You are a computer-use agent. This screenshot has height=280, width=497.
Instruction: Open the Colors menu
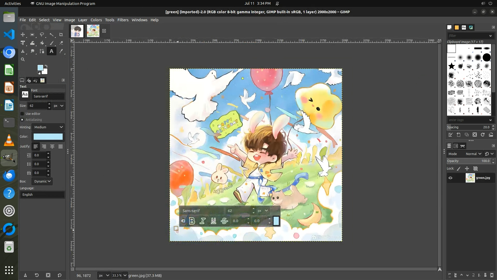tap(96, 20)
